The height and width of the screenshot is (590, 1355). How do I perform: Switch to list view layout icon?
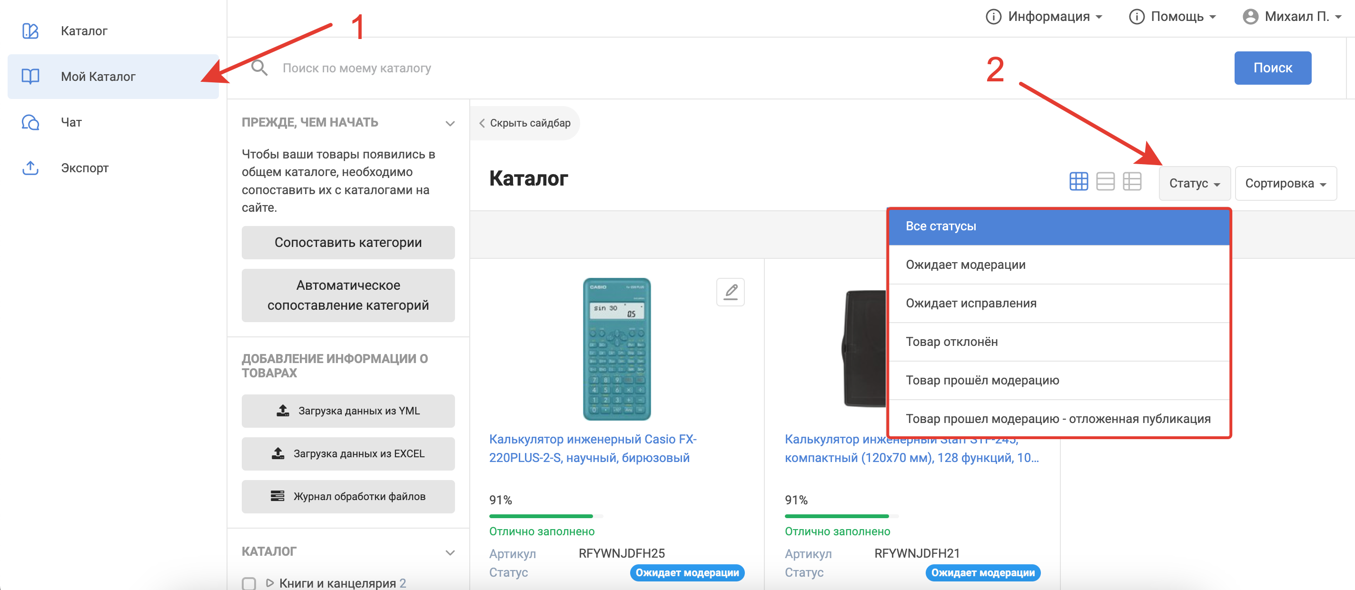pos(1105,182)
